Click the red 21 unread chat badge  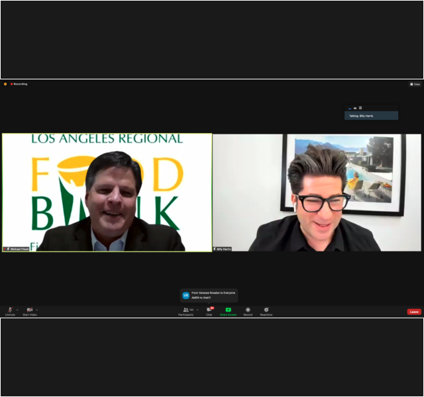point(212,308)
